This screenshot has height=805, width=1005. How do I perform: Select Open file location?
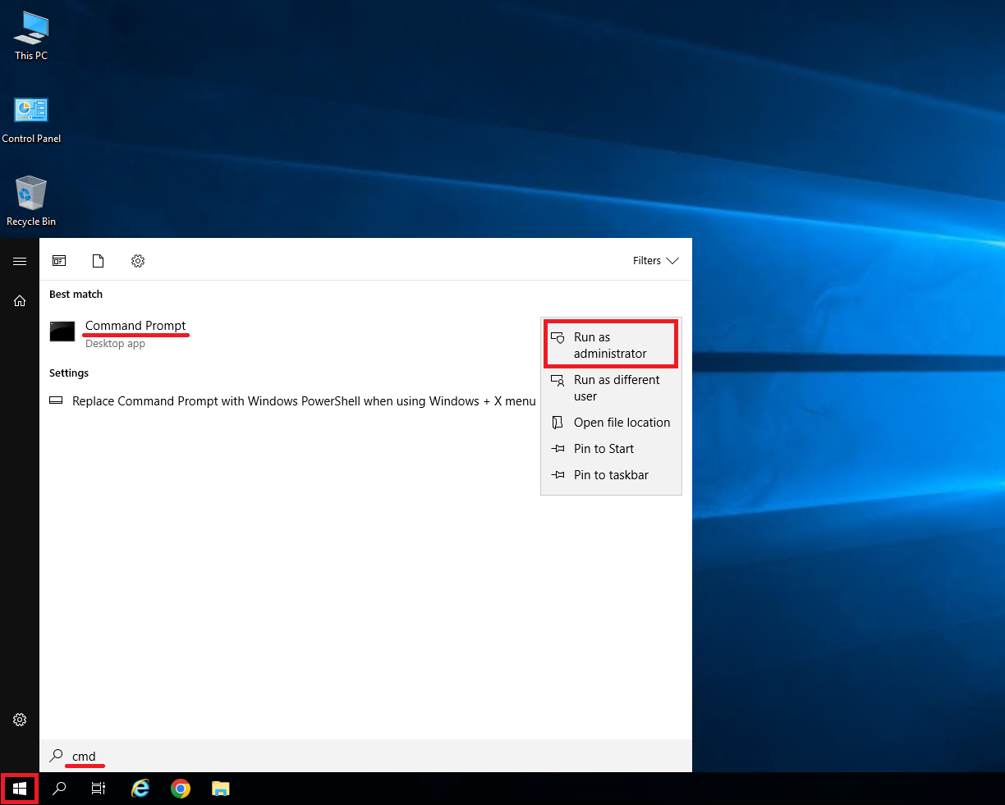point(611,423)
